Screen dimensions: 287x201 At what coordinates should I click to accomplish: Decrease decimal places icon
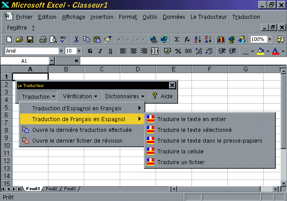point(209,51)
